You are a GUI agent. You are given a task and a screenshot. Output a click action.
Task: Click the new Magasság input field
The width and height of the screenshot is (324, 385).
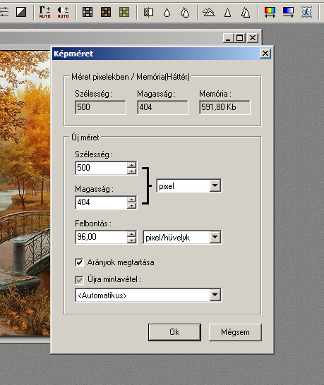click(x=101, y=202)
